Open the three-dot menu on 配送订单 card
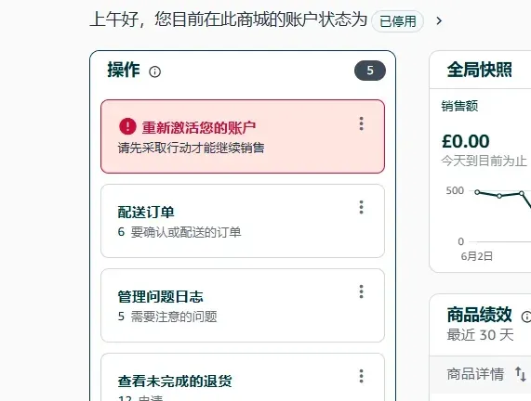The width and height of the screenshot is (531, 401). coord(362,207)
